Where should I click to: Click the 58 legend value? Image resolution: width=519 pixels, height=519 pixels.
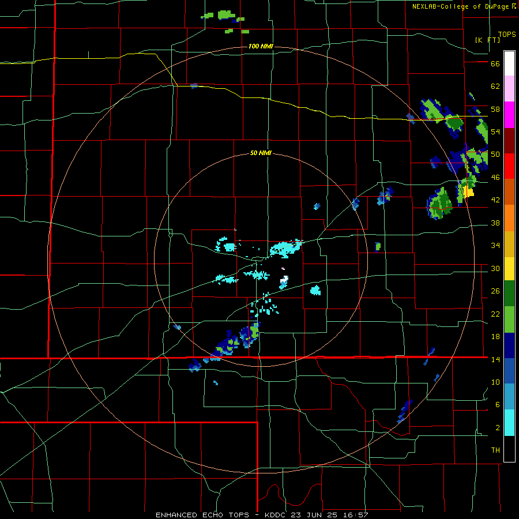(495, 109)
